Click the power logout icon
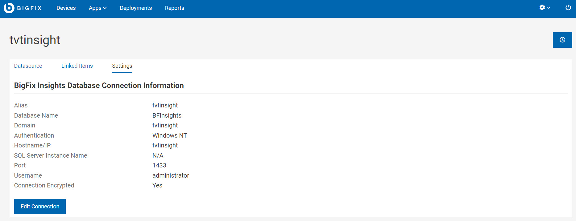576x221 pixels. pyautogui.click(x=568, y=8)
